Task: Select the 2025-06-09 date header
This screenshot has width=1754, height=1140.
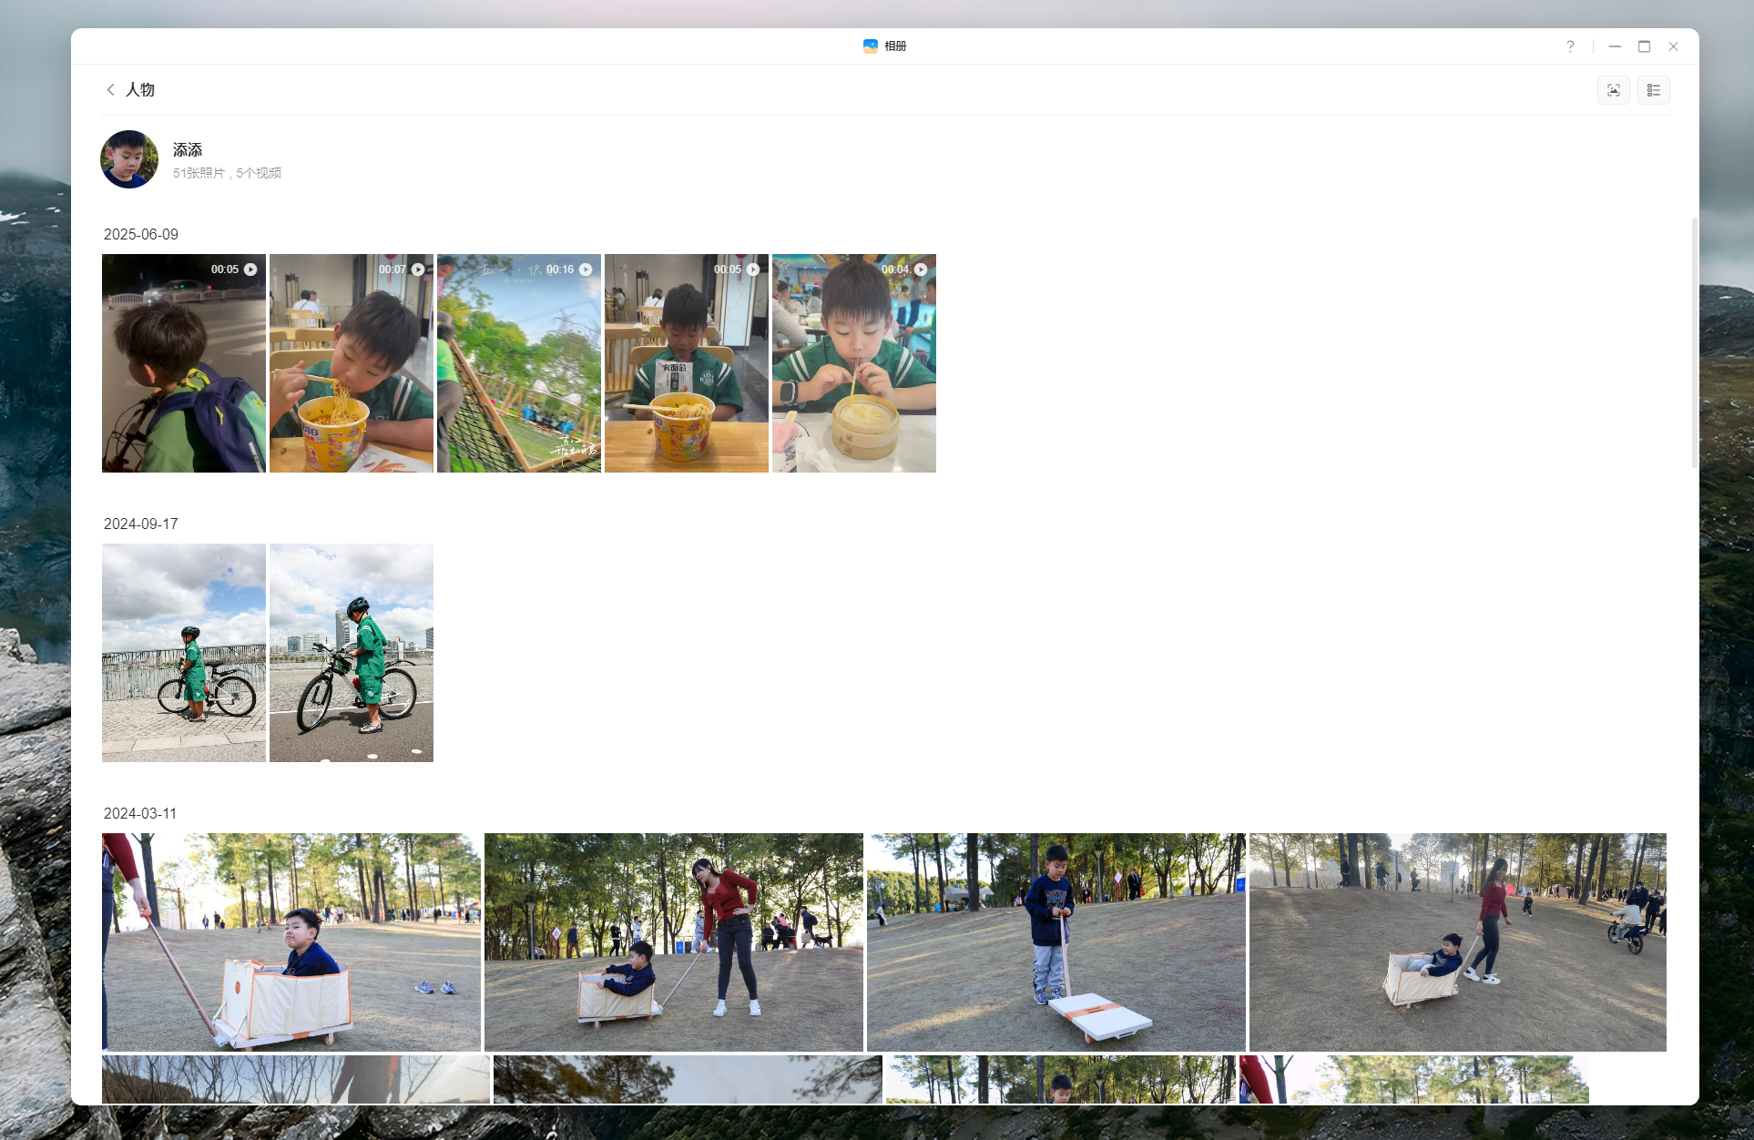Action: (x=141, y=234)
